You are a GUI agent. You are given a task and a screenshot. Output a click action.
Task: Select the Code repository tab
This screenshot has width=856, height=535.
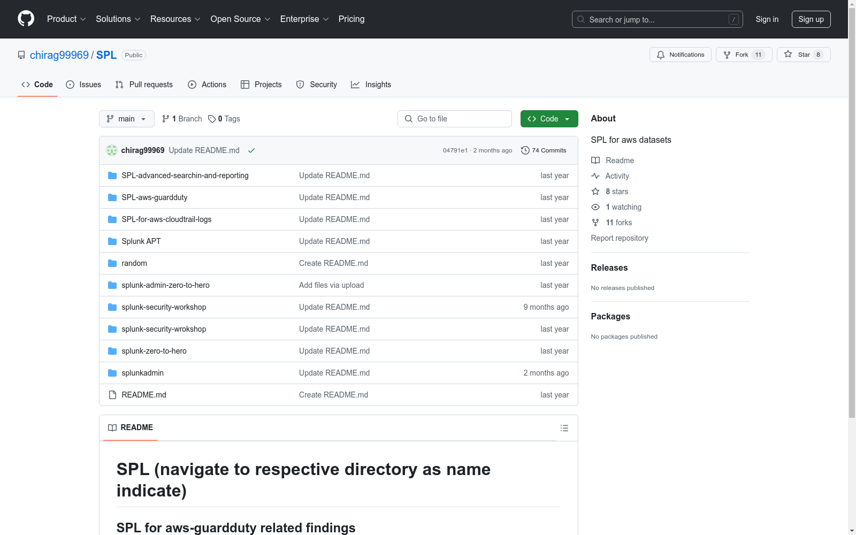click(37, 85)
